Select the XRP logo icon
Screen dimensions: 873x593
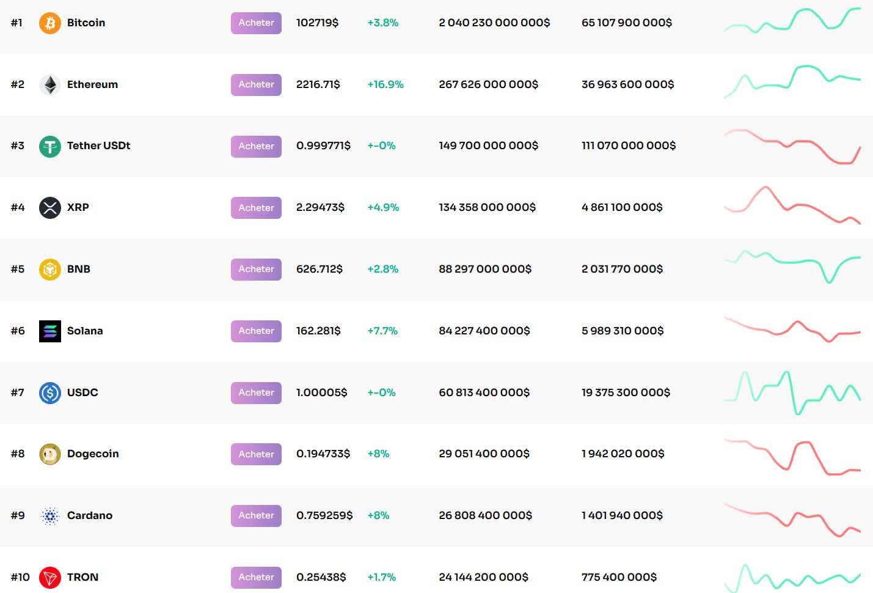50,207
